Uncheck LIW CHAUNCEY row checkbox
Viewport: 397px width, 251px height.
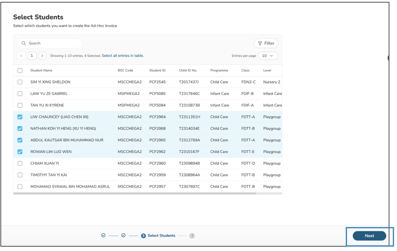(x=20, y=117)
